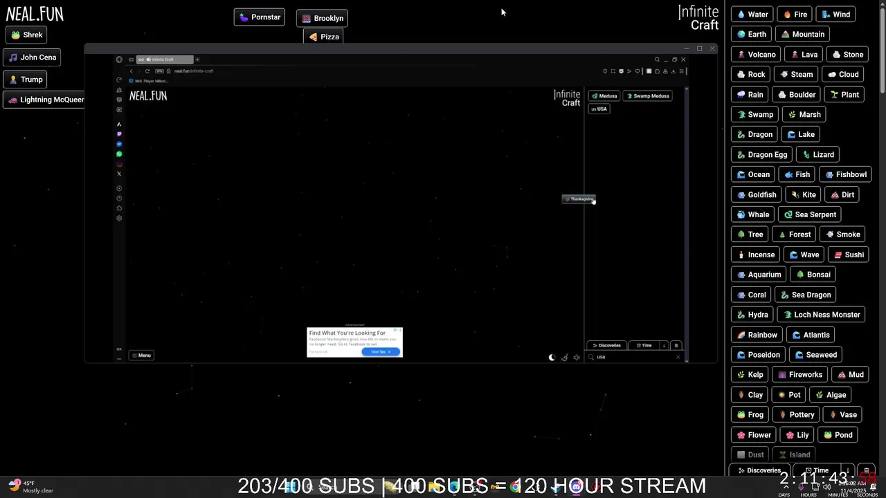Click Visit Site button in the advertisement

[381, 351]
